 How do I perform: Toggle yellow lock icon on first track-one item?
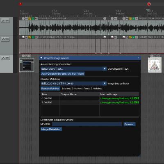tap(30, 18)
